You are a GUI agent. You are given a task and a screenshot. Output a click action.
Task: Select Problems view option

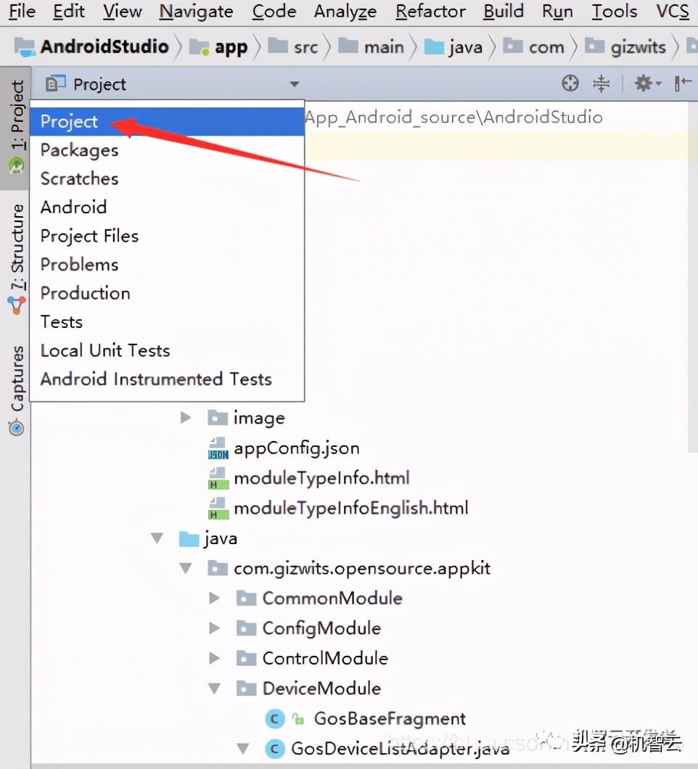click(168, 264)
